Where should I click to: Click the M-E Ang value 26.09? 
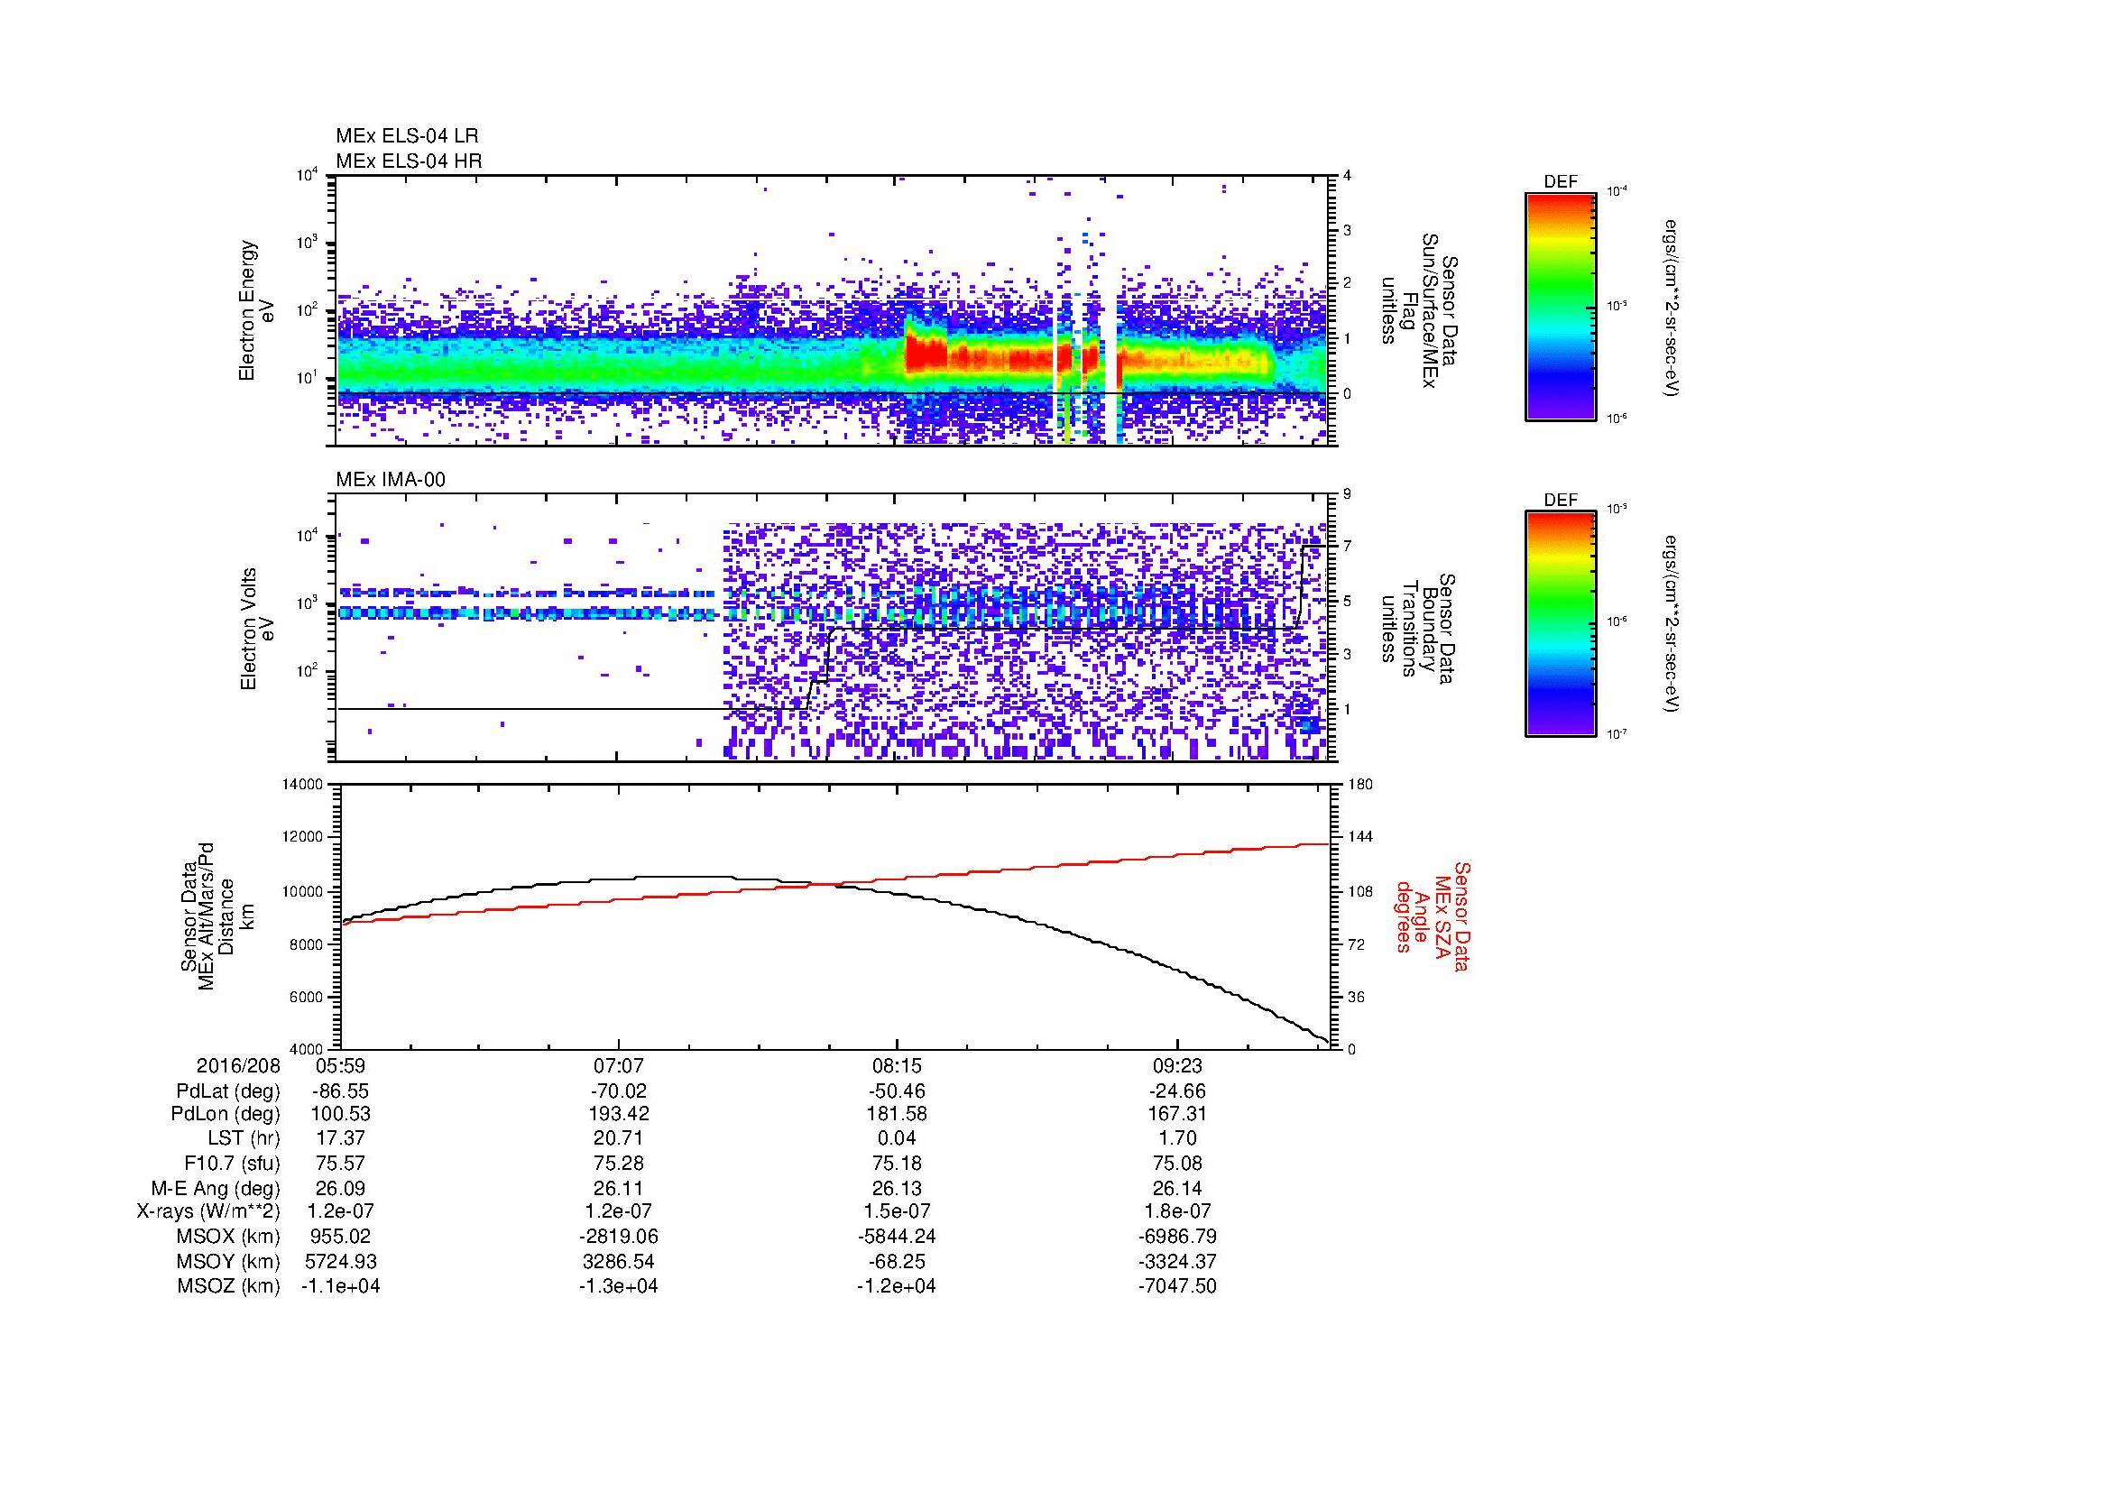340,1188
